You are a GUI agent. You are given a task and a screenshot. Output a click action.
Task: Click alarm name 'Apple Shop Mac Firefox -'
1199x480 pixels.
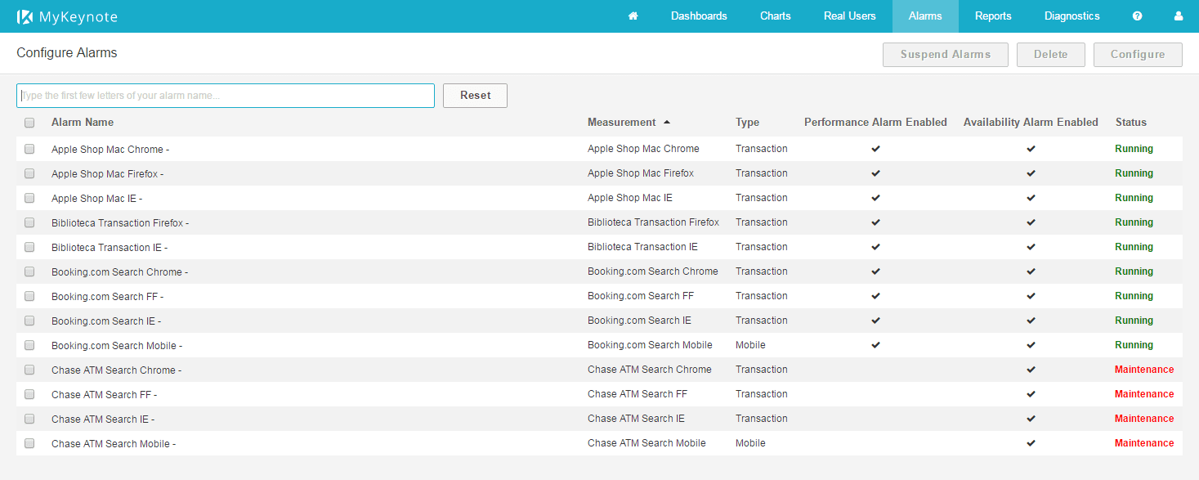coord(107,174)
